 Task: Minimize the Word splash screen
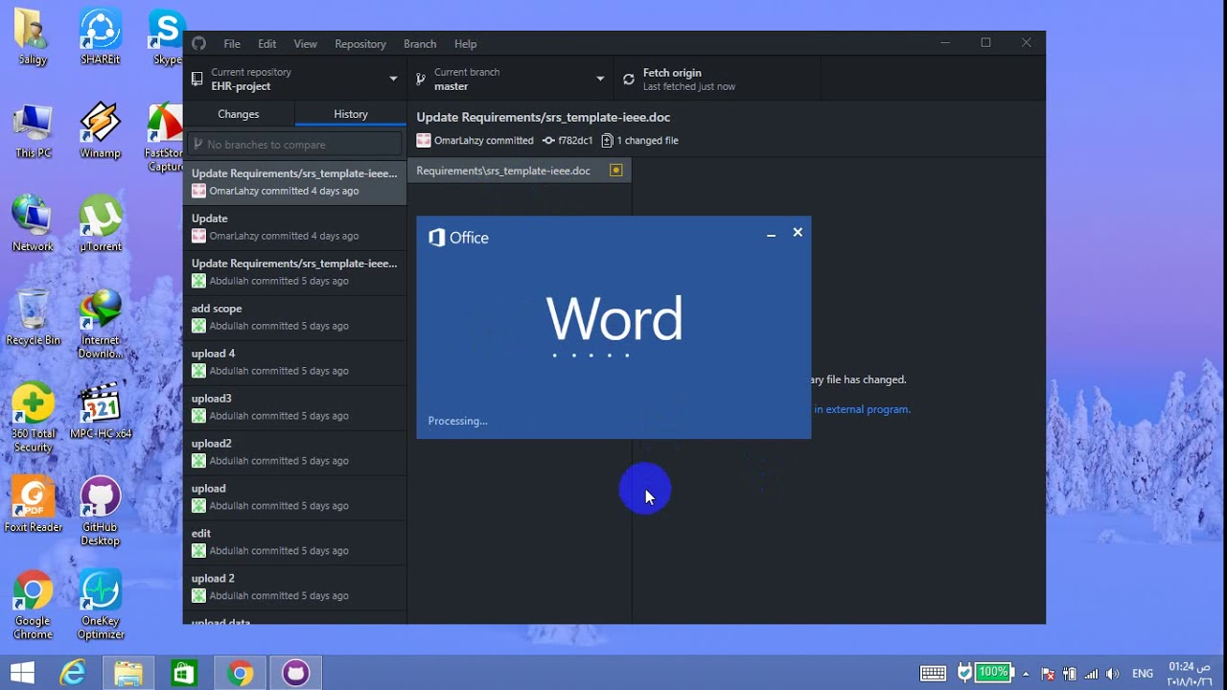click(771, 233)
